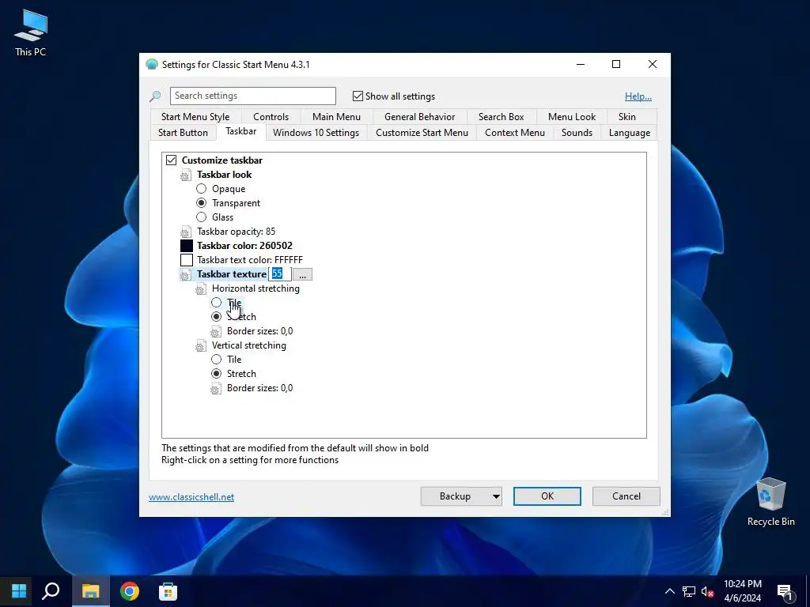Select Tile under Horizontal stretching
Viewport: 810px width, 607px height.
pos(216,303)
